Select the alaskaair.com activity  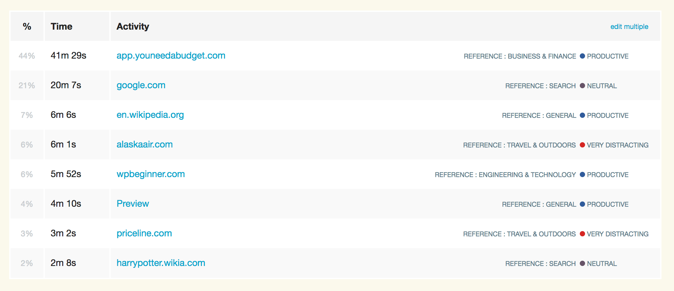pos(144,145)
